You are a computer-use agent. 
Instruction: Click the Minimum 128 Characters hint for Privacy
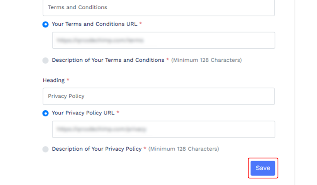[x=184, y=149]
